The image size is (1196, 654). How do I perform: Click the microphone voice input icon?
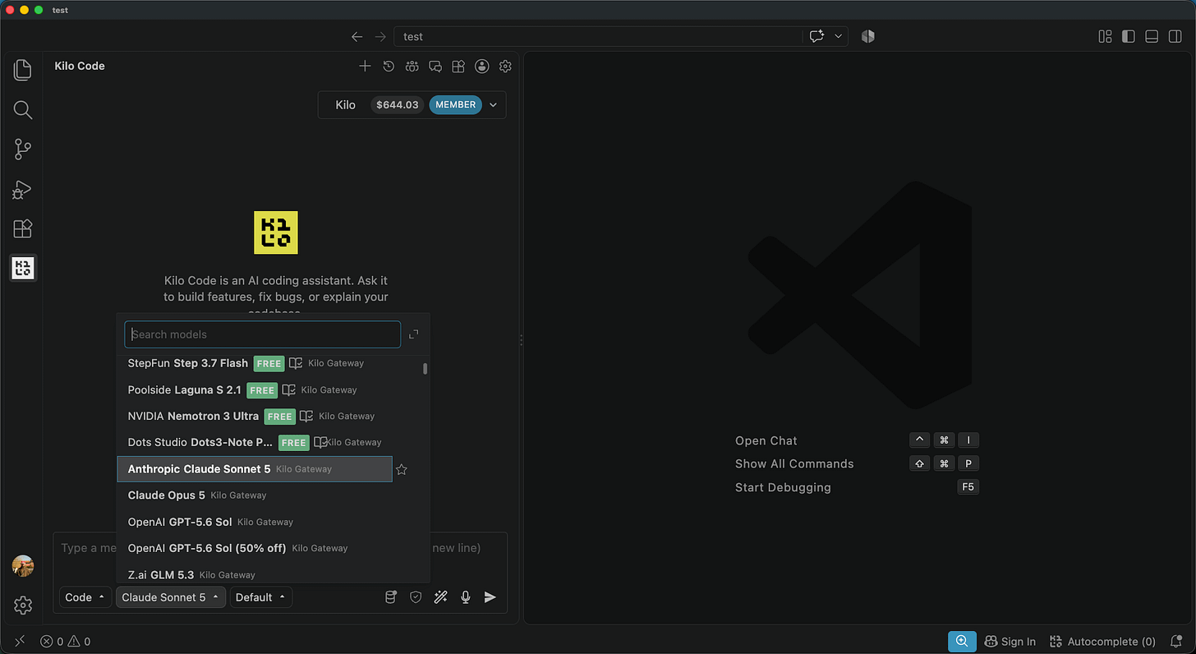[x=466, y=597]
